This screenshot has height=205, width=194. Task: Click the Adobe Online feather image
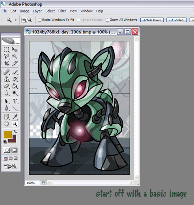coord(11,41)
